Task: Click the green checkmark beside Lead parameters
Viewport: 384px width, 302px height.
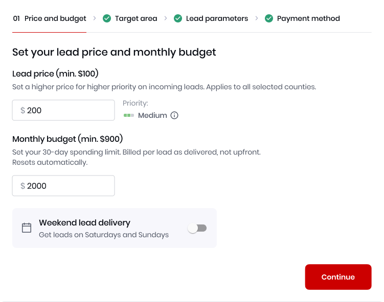Action: (178, 18)
